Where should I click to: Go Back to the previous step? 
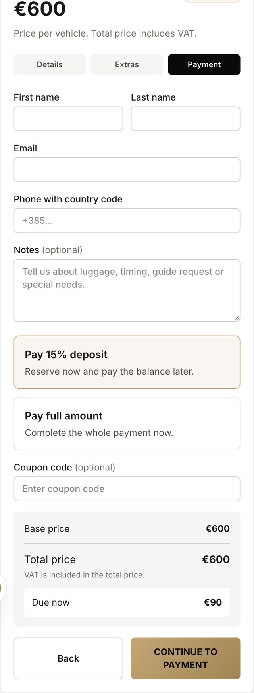pyautogui.click(x=68, y=658)
